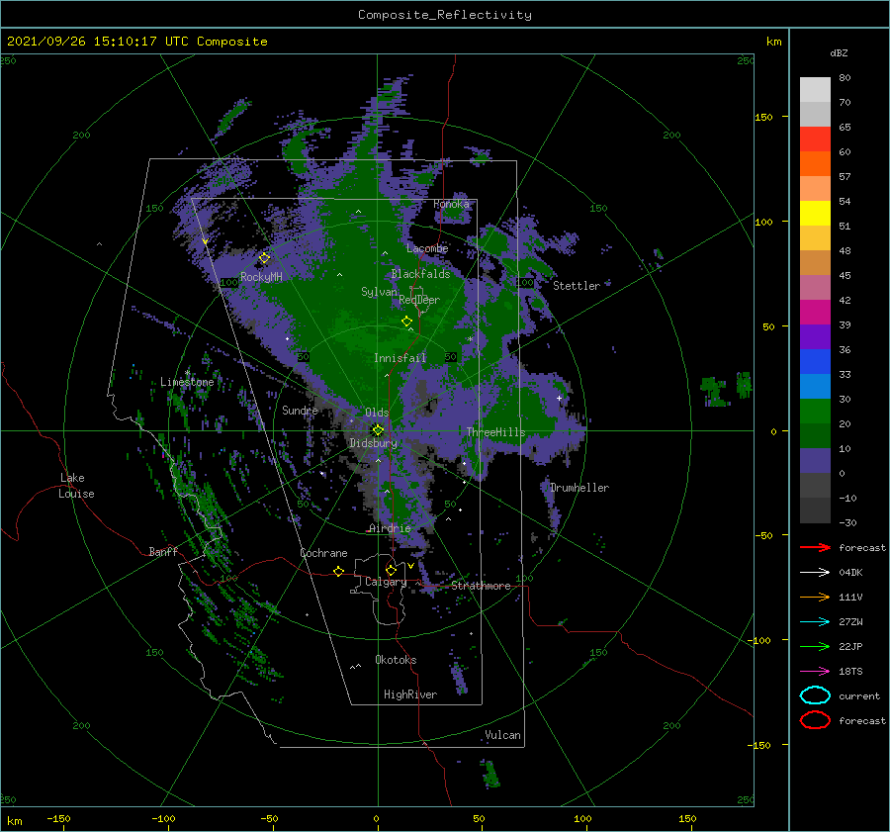Viewport: 890px width, 832px height.
Task: Click the 04DK legend text
Action: (850, 572)
